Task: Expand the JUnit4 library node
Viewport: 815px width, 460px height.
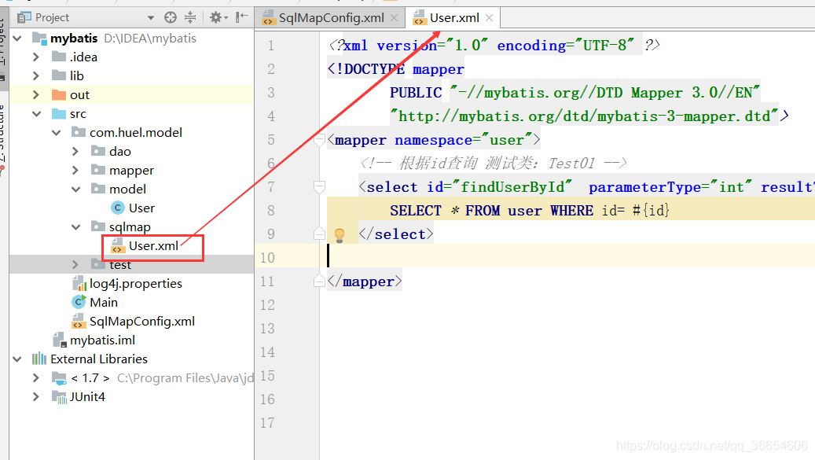Action: tap(36, 396)
